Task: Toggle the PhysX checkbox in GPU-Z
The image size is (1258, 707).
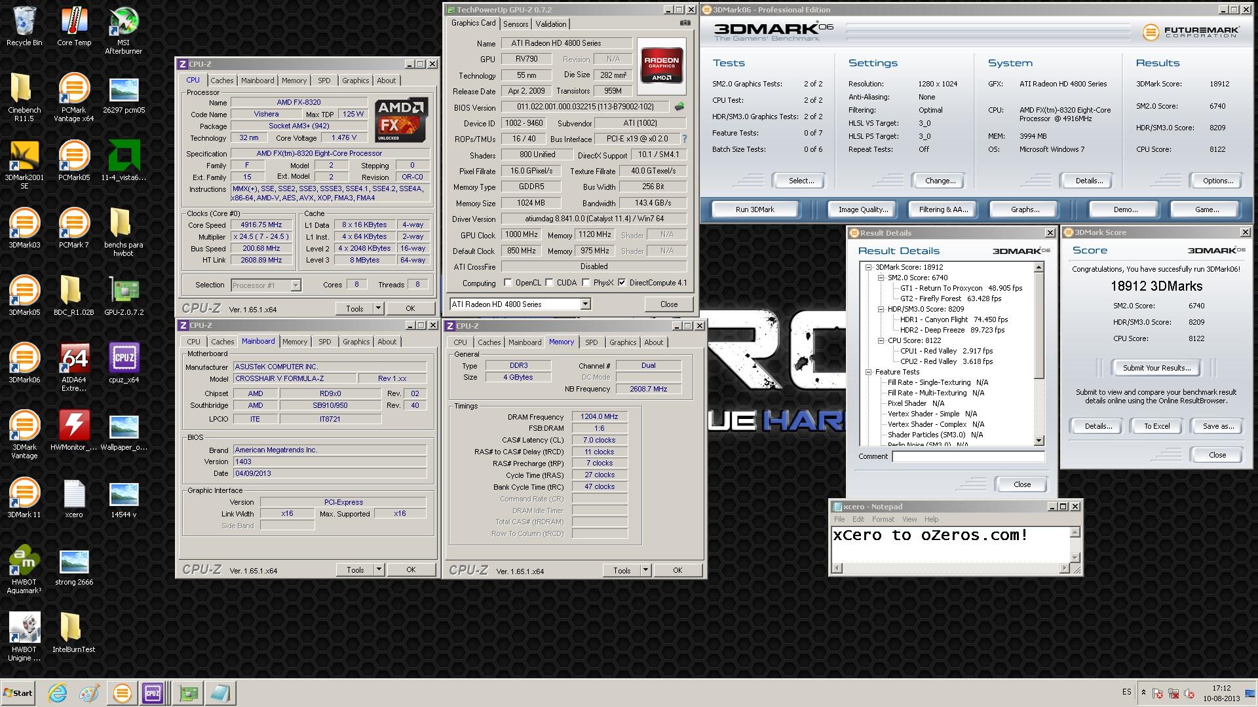Action: coord(586,283)
